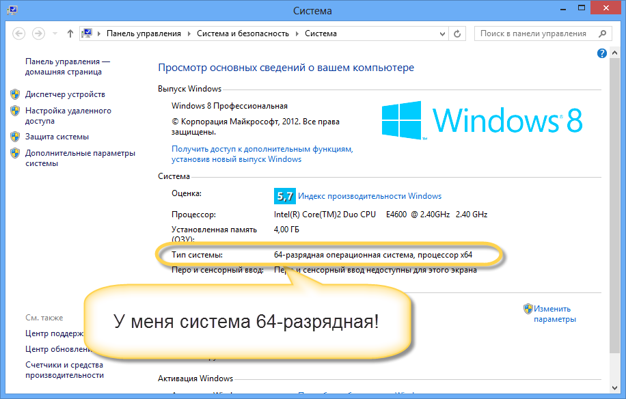
Task: Click Изменить параметры link
Action: (555, 314)
